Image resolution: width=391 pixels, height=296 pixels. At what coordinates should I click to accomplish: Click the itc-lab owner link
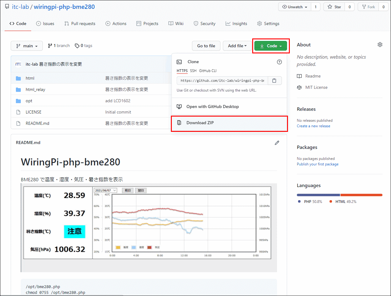coord(20,7)
